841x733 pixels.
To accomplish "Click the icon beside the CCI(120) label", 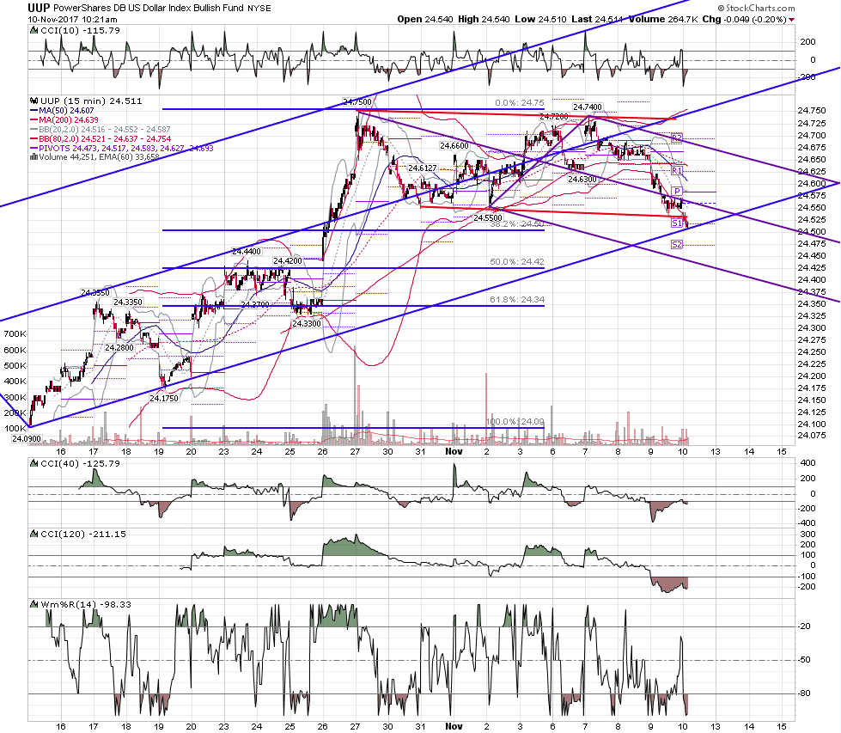I will tap(34, 534).
